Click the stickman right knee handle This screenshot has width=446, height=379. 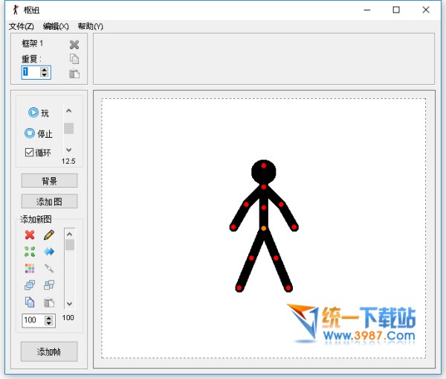tap(276, 258)
